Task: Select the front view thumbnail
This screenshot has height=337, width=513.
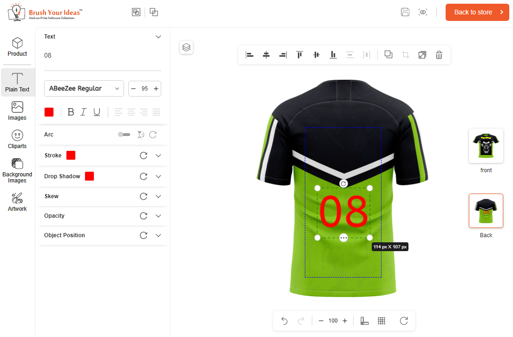Action: pyautogui.click(x=486, y=146)
